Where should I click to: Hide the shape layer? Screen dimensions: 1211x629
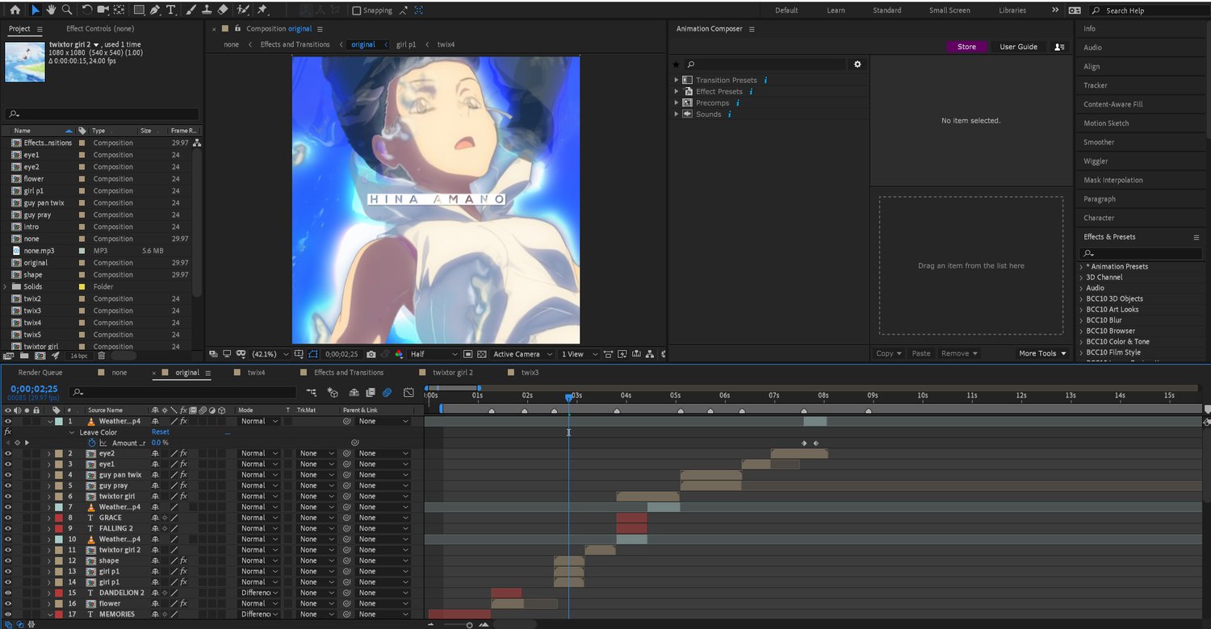pos(8,560)
